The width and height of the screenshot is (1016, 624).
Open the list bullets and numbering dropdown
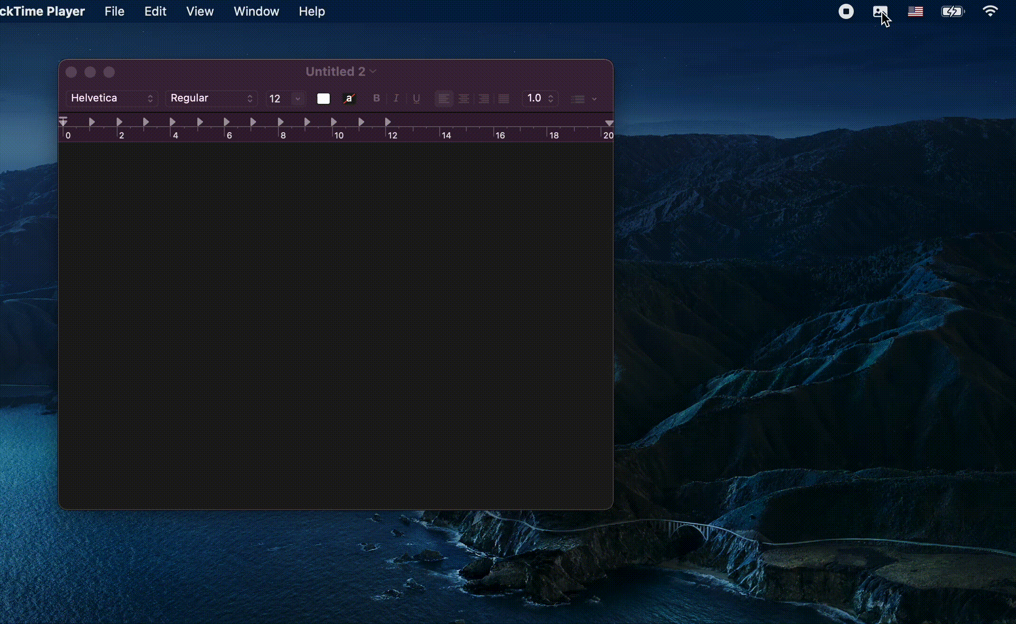click(583, 99)
